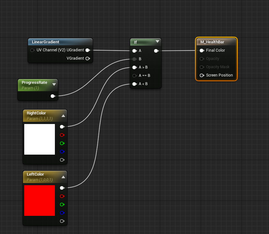Click RightColor red channel output pin
The width and height of the screenshot is (269, 234).
(x=62, y=135)
